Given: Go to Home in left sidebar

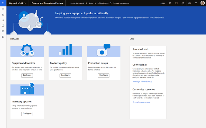Looking at the screenshot, I should pos(3,15).
